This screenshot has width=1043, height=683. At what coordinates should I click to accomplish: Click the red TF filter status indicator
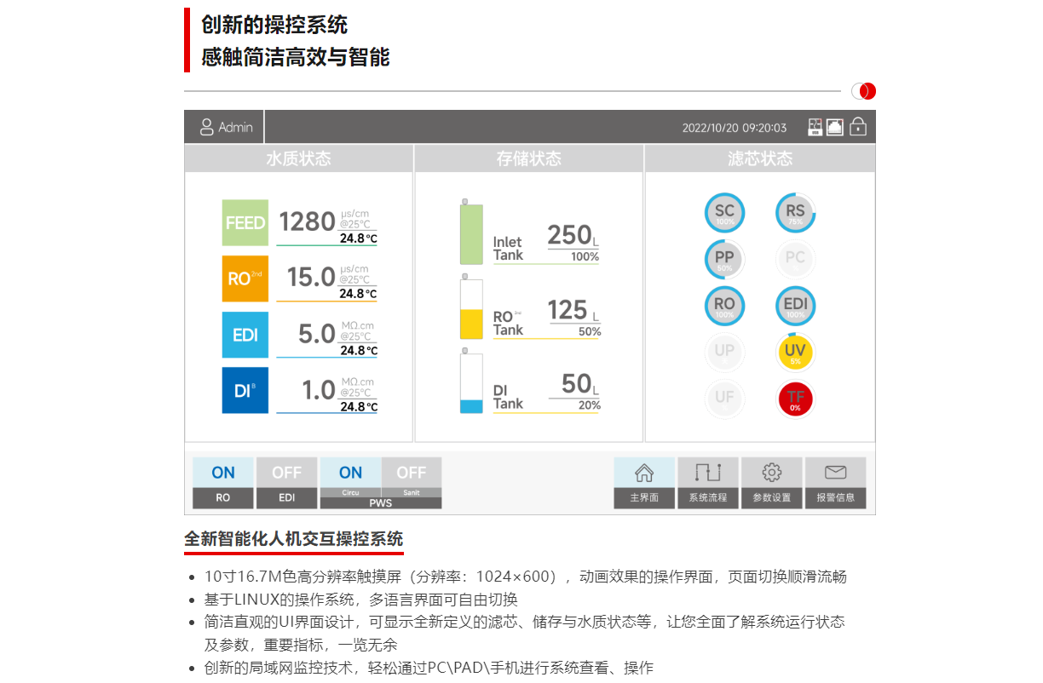point(794,399)
